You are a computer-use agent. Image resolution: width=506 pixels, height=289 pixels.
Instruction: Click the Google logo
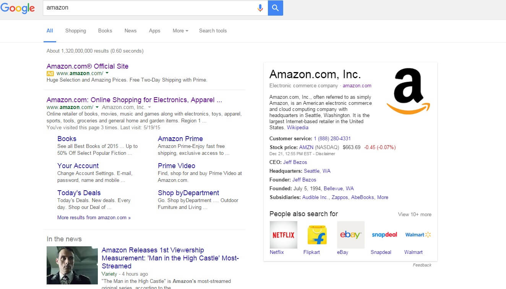(x=18, y=8)
